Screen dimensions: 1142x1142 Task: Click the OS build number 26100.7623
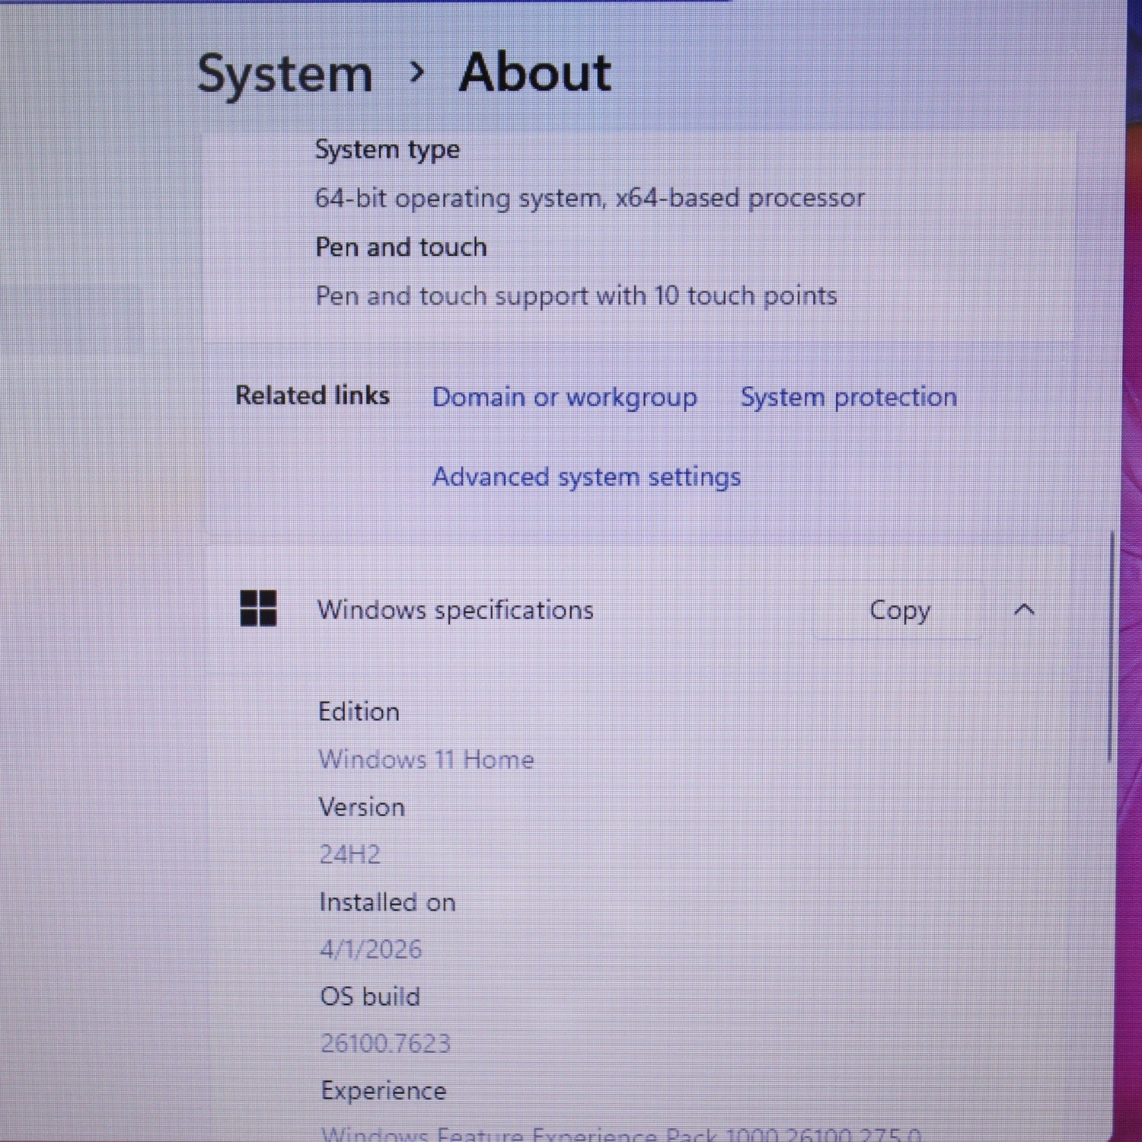point(385,1044)
